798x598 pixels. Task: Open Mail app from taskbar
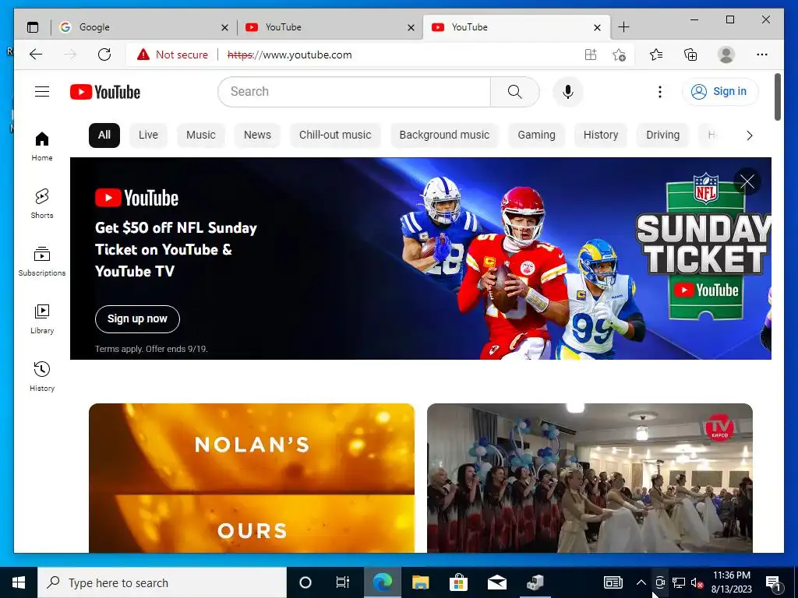[x=496, y=582]
